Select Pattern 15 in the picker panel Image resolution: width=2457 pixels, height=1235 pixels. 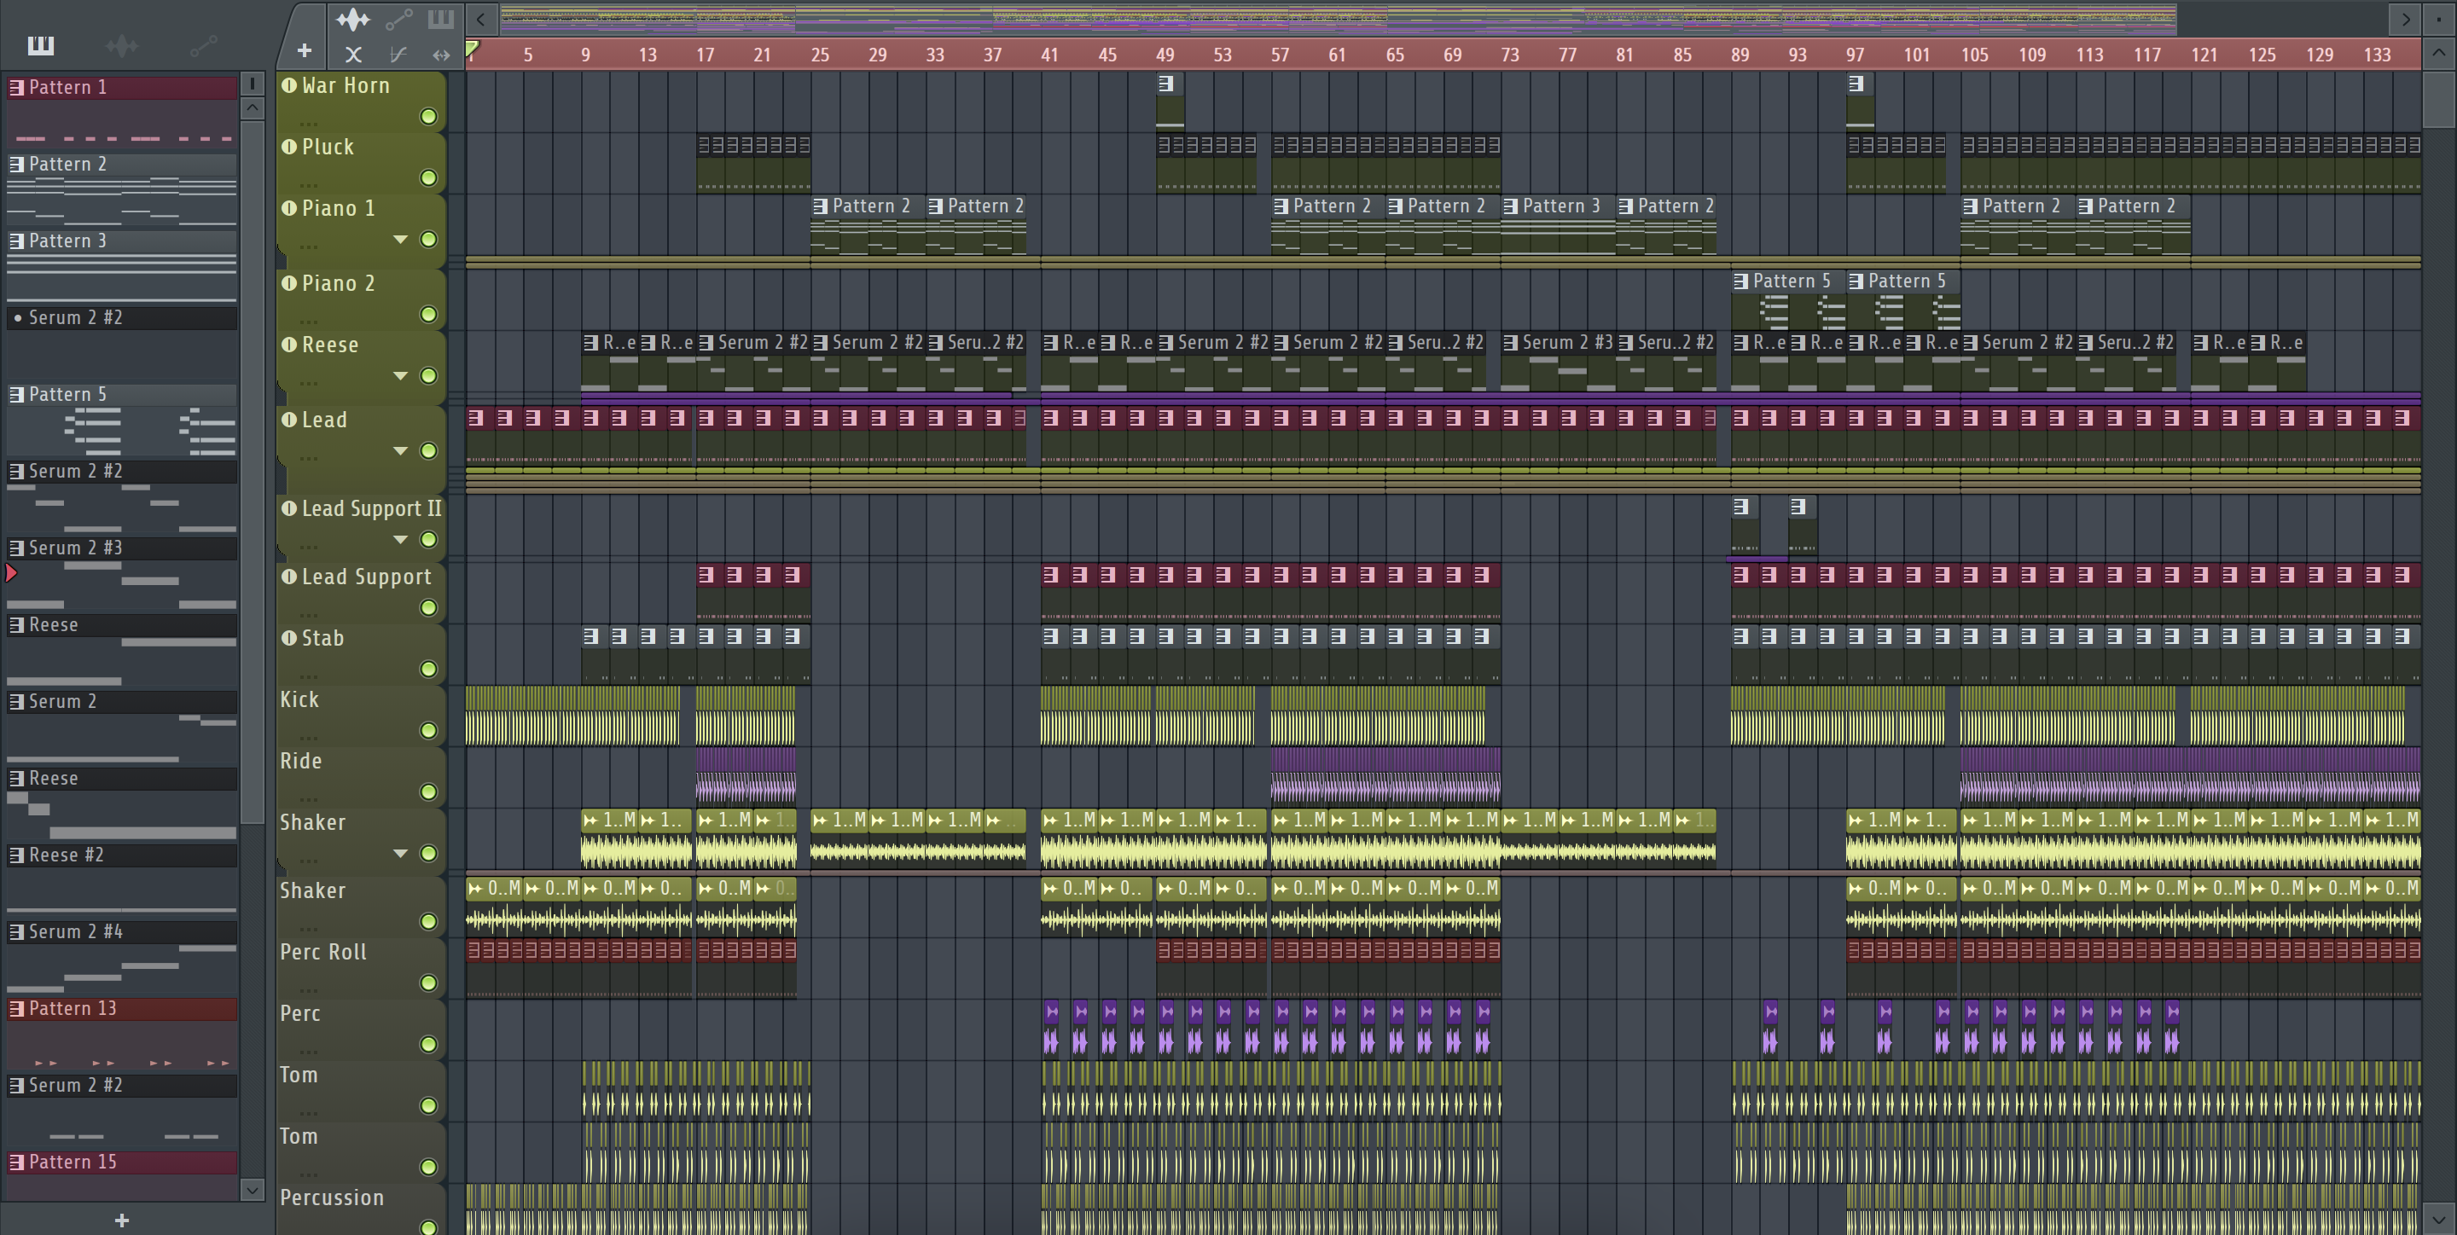tap(122, 1162)
